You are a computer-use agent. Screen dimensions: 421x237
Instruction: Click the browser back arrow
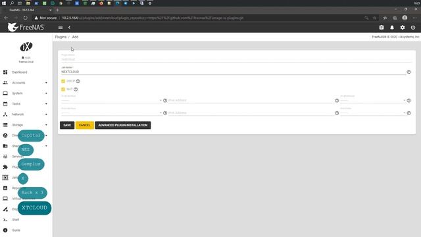pyautogui.click(x=6, y=18)
